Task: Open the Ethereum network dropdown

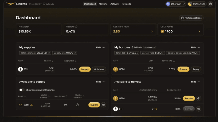Action: tap(176, 4)
